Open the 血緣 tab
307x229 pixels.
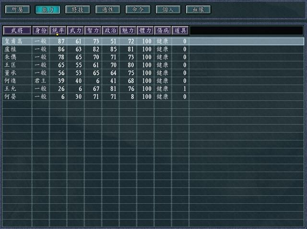pos(198,10)
